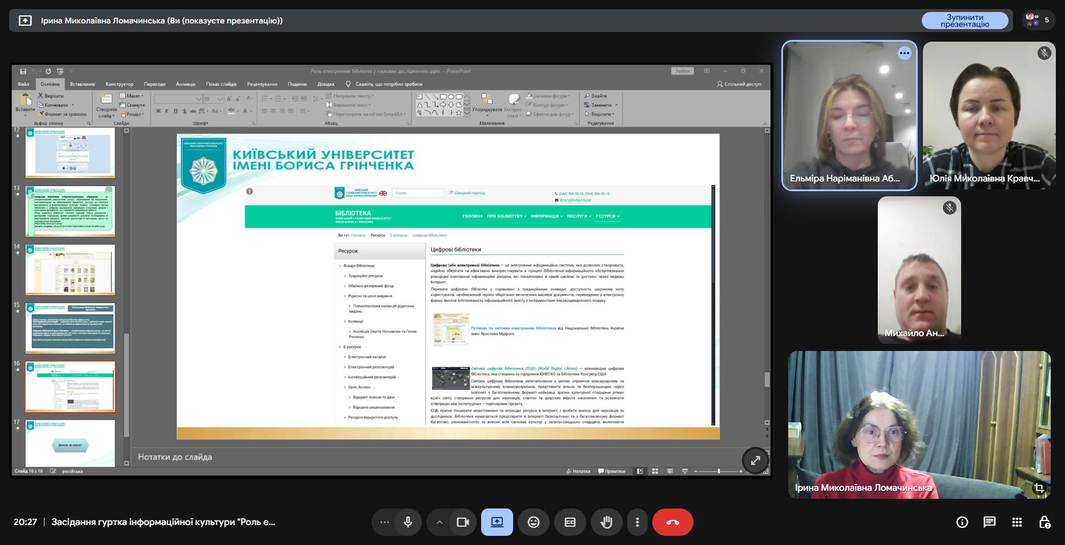
Task: Select slide 14 thumbnail
Action: pos(70,269)
